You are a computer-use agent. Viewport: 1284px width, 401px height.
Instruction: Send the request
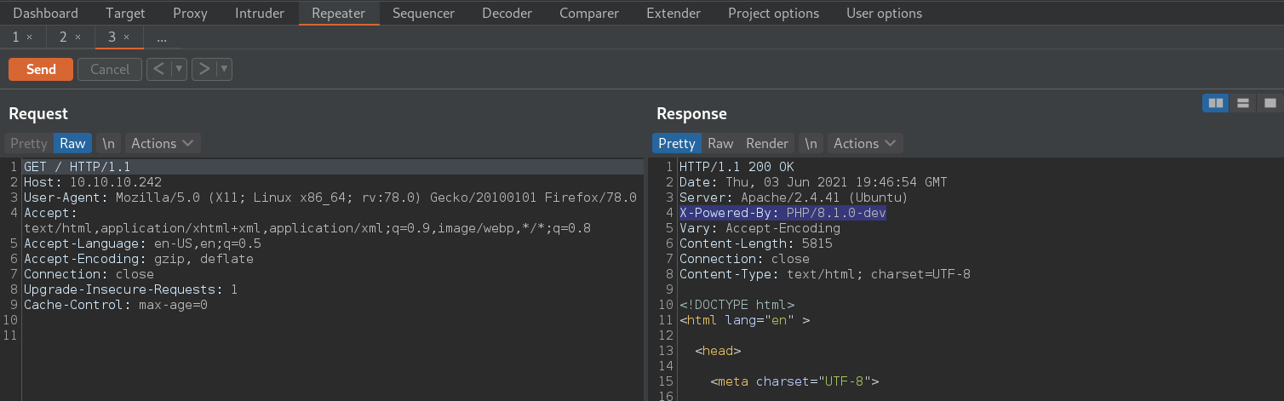41,69
